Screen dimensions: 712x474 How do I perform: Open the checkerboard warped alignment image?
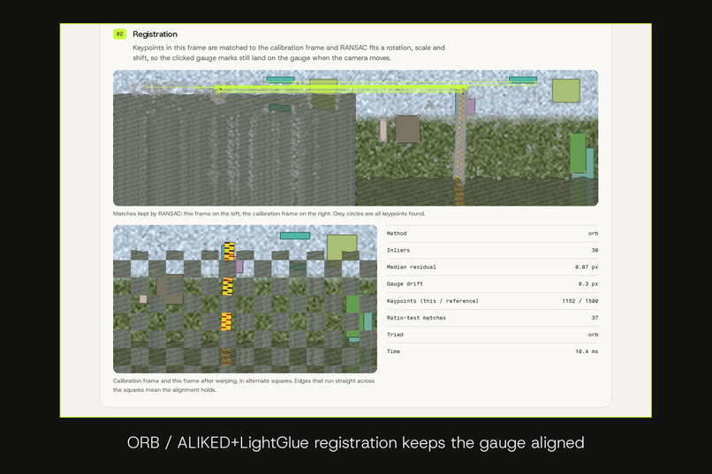tap(246, 299)
